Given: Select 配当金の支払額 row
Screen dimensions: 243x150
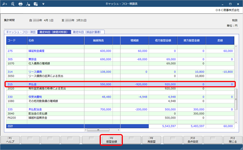Looking at the screenshot, I should pos(120,114).
